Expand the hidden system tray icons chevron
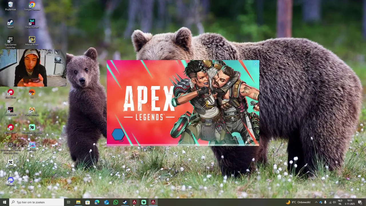Viewport: 366px width, 206px height. point(316,202)
